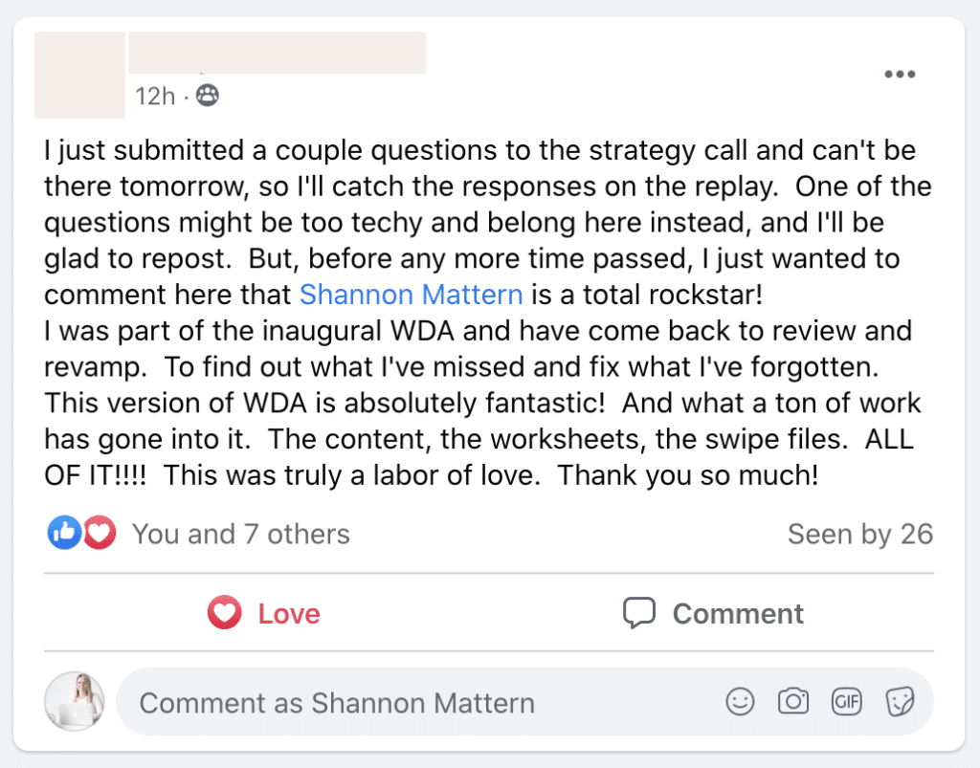Attach a photo using the camera icon
The width and height of the screenshot is (980, 768).
792,703
